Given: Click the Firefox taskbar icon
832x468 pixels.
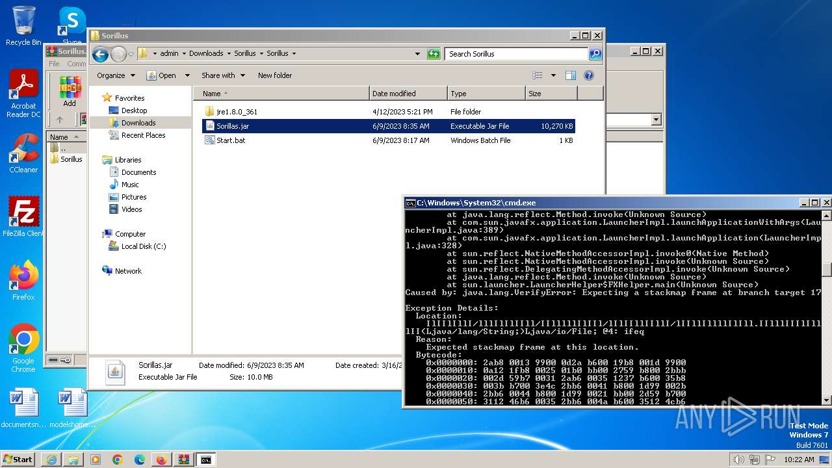Looking at the screenshot, I should coord(162,460).
